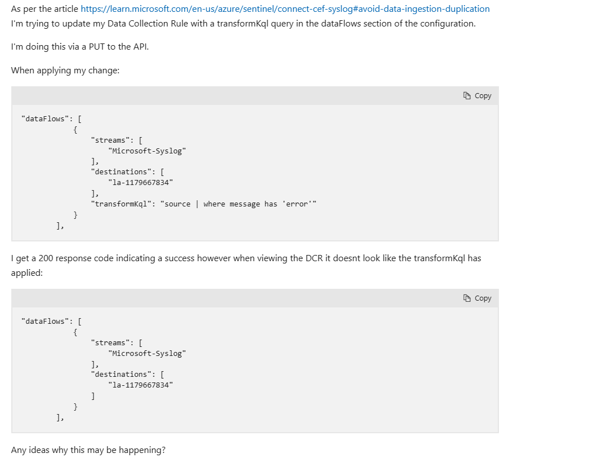Click "la-1179667834" destination in second code block
Viewport: 609px width, 462px height.
pyautogui.click(x=141, y=385)
